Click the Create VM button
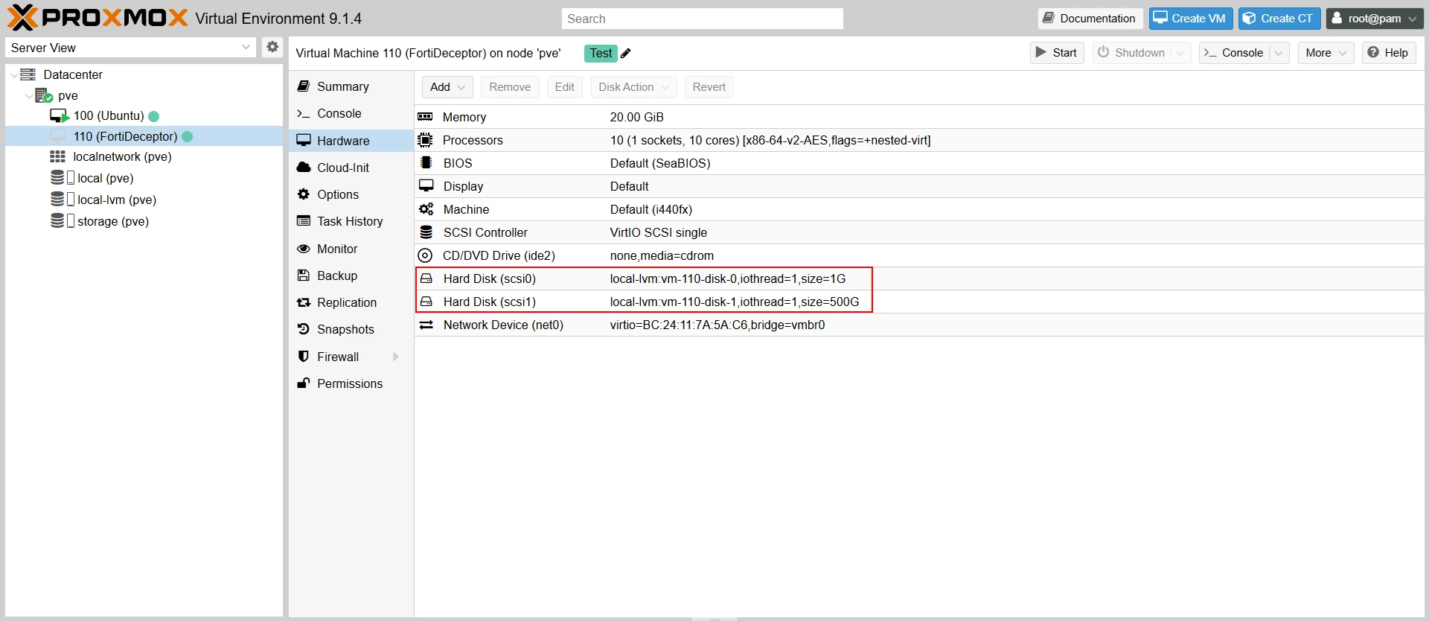The width and height of the screenshot is (1429, 621). click(x=1191, y=19)
